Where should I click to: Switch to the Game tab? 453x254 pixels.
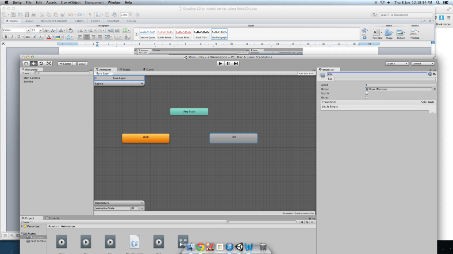coord(149,69)
